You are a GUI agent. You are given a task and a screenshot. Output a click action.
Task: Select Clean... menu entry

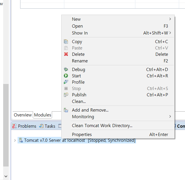click(x=118, y=102)
